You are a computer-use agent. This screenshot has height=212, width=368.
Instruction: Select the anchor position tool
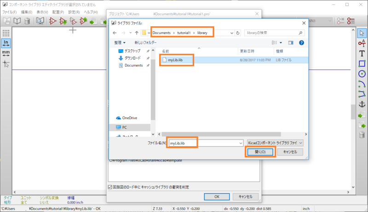click(362, 104)
